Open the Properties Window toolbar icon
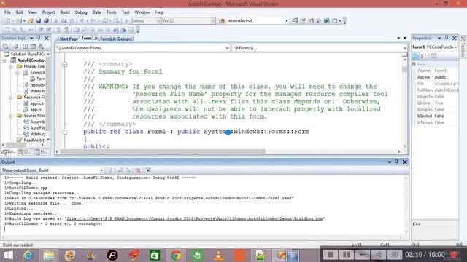The height and width of the screenshot is (262, 467). coord(303,21)
